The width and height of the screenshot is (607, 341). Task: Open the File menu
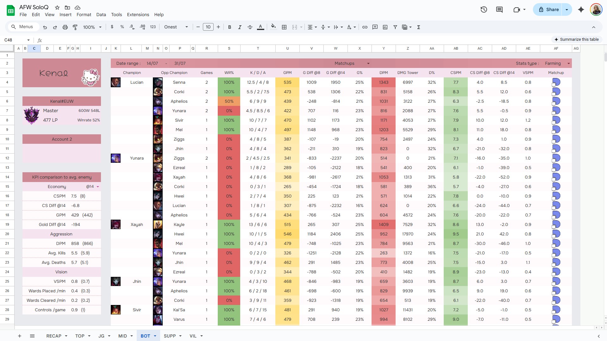pyautogui.click(x=23, y=15)
